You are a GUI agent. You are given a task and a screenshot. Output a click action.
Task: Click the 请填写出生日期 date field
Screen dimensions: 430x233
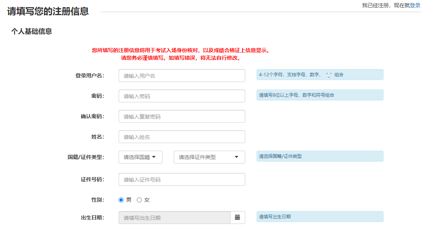174,218
